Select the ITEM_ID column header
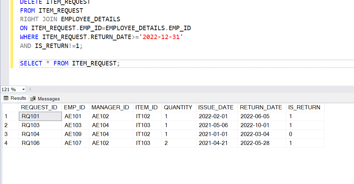 (147, 108)
